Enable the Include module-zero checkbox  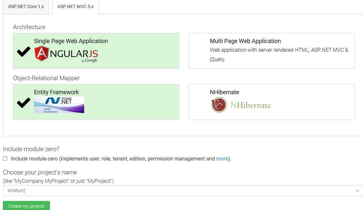[x=5, y=159]
